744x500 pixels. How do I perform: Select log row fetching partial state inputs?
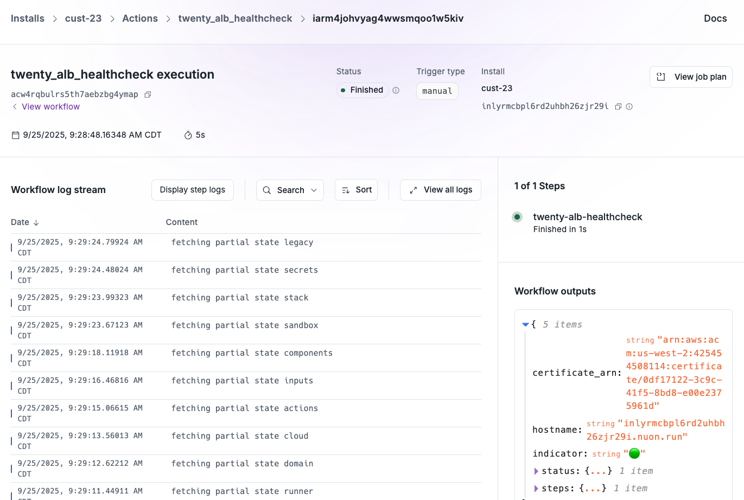point(246,386)
